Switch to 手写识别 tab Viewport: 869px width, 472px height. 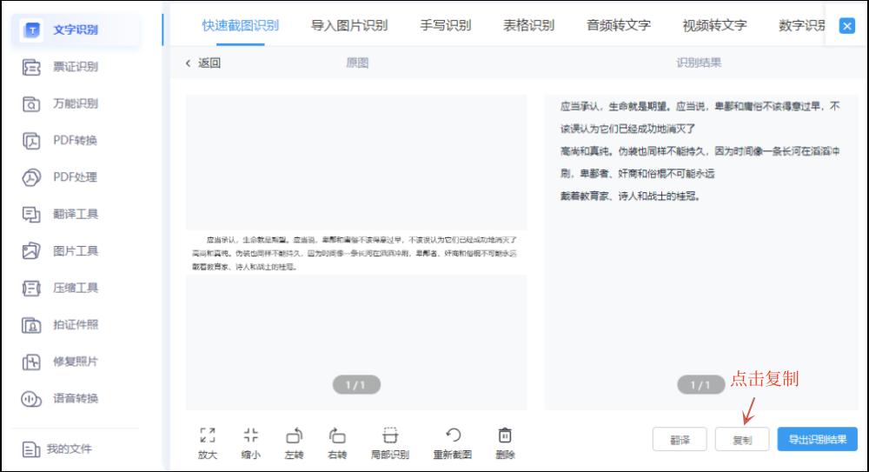pos(446,25)
